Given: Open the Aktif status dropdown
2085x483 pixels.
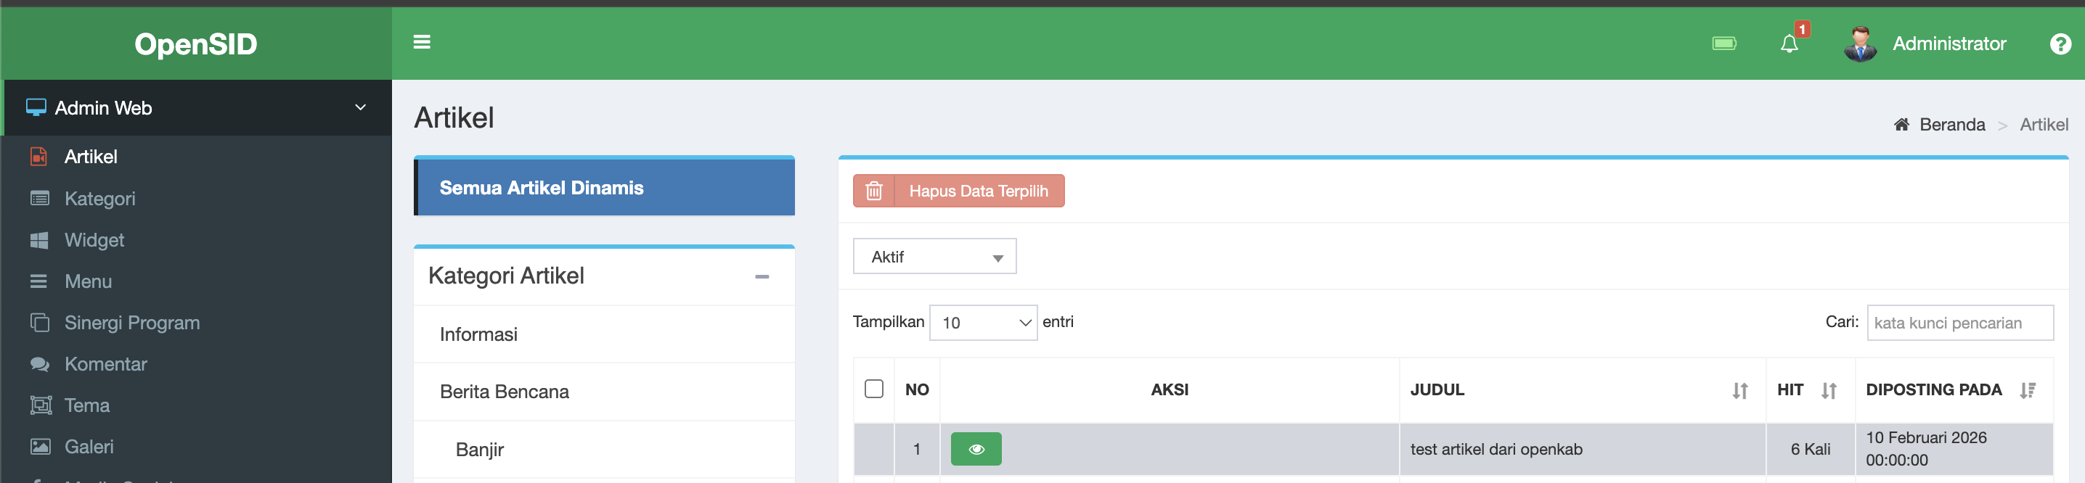Looking at the screenshot, I should click(x=934, y=257).
